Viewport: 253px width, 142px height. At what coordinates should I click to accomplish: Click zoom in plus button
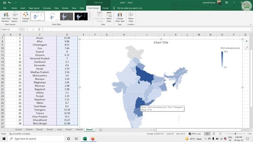[245, 134]
